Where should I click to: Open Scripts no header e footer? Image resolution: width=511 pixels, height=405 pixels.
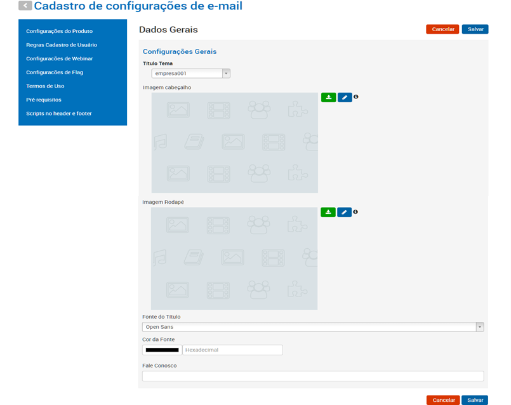coord(59,114)
